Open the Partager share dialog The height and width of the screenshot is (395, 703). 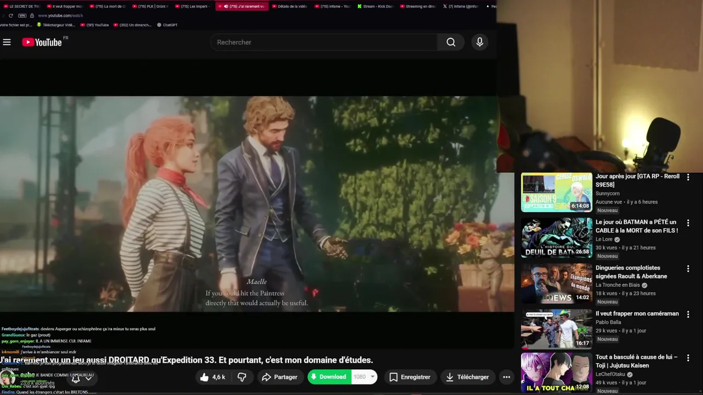pyautogui.click(x=280, y=377)
